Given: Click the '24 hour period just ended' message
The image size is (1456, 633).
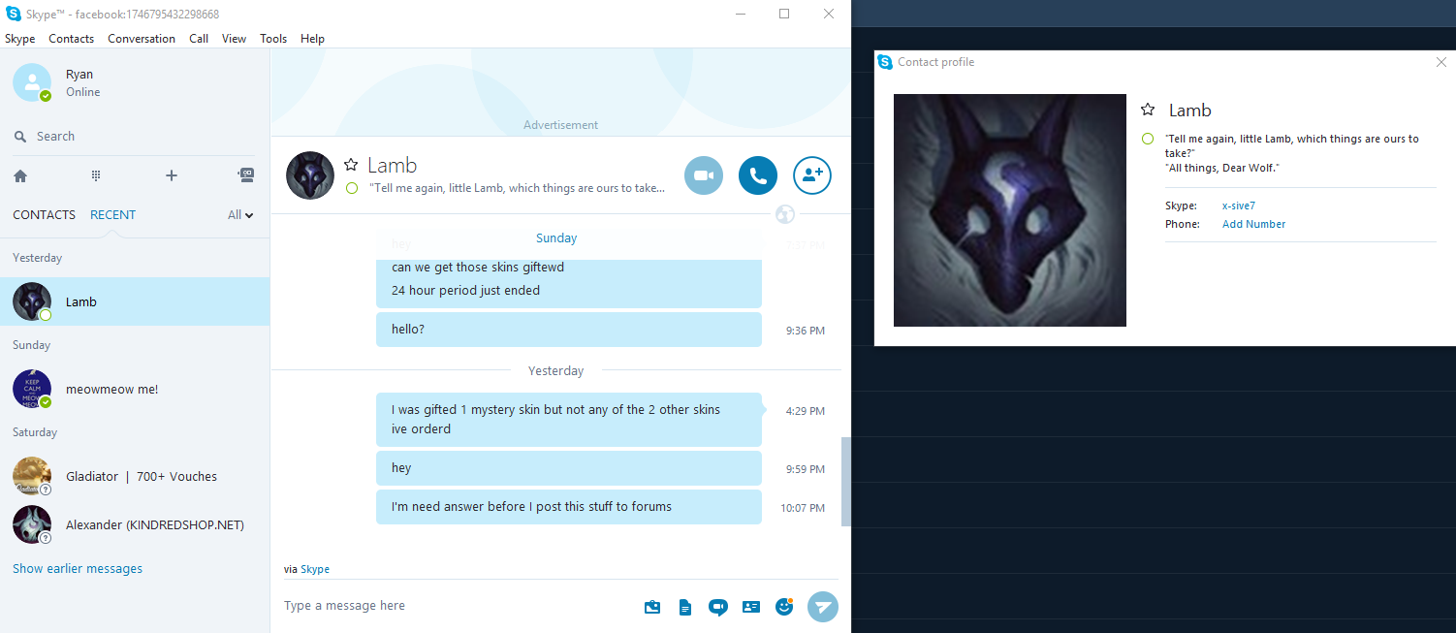Looking at the screenshot, I should 465,291.
